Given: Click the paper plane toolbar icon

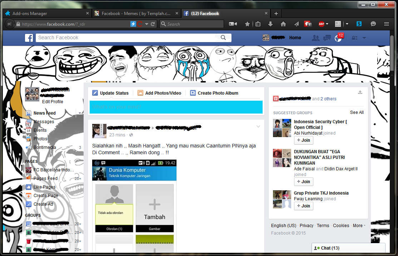Looking at the screenshot, I should (x=296, y=24).
